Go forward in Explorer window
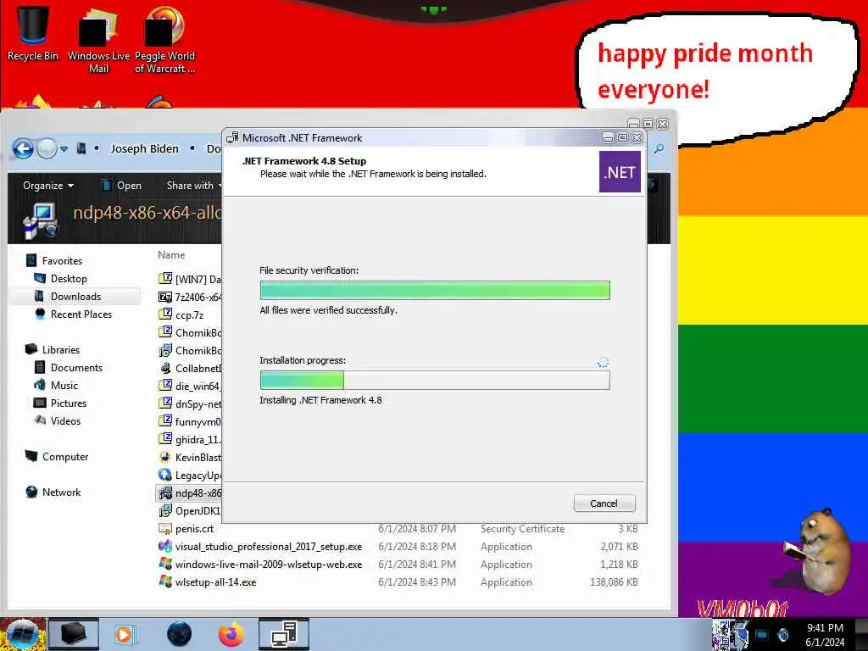Image resolution: width=868 pixels, height=651 pixels. click(47, 148)
